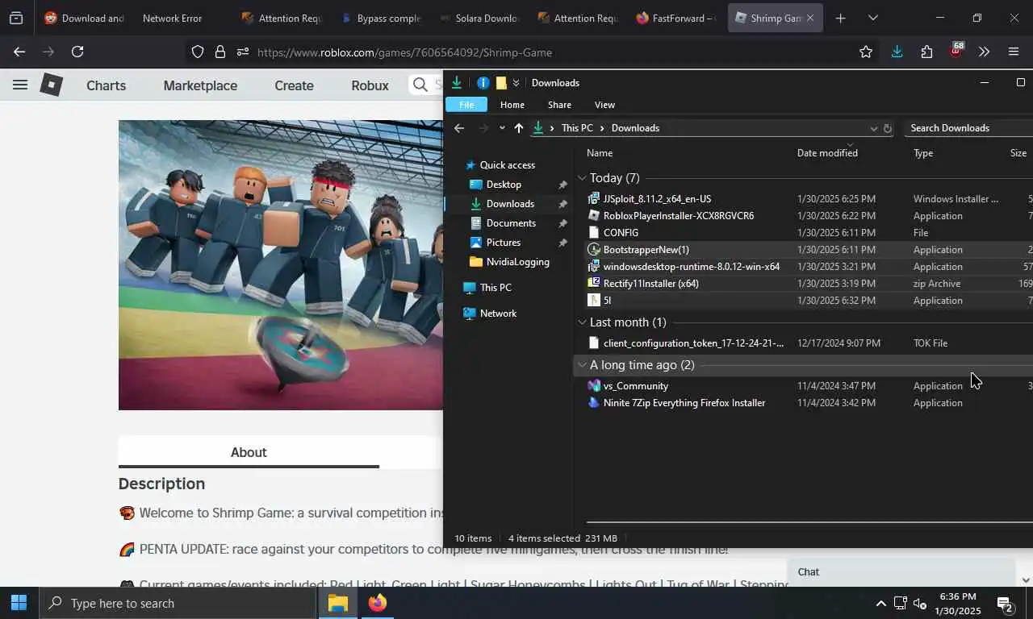Open the Firefox downloads panel icon
This screenshot has height=619, width=1033.
click(897, 52)
